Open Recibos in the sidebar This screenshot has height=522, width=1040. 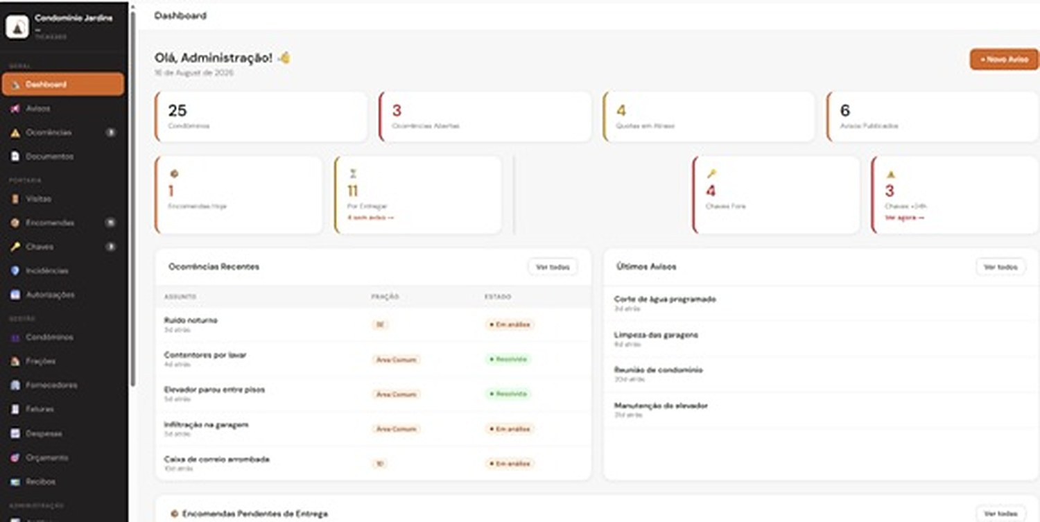pyautogui.click(x=64, y=482)
